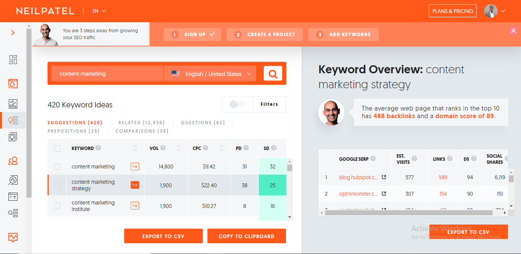Image resolution: width=521 pixels, height=254 pixels.
Task: Click the SERP table horizontal scrollbar
Action: tap(409, 213)
